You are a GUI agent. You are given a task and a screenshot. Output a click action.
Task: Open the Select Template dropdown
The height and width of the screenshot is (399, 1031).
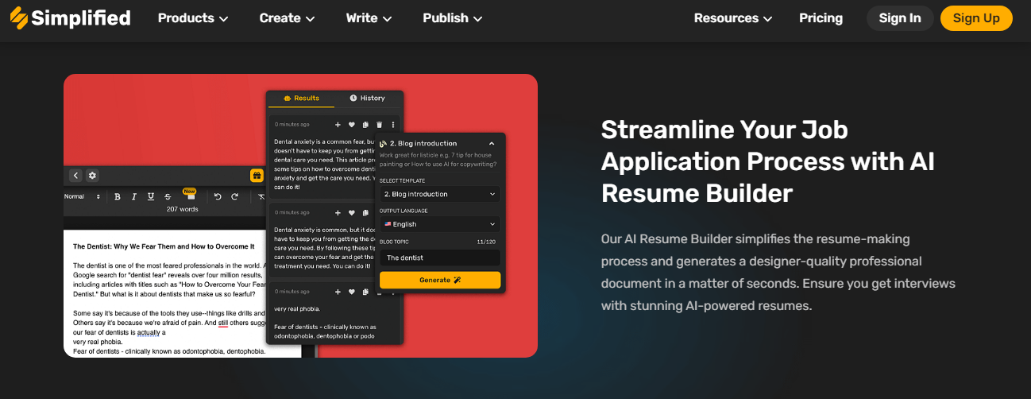[x=439, y=194]
